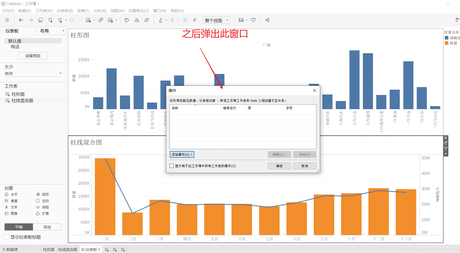Expand the new worksheet dropdown arrow

point(94,20)
